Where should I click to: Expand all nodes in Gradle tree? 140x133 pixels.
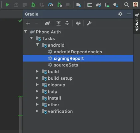[59, 23]
